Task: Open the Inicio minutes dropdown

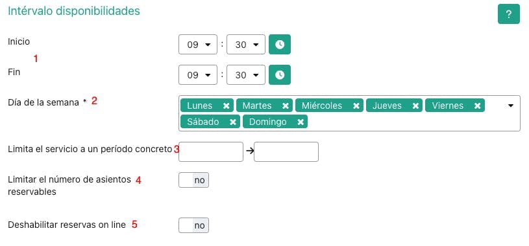Action: click(246, 45)
